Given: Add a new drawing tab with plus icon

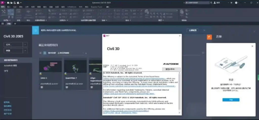Looking at the screenshot, I should pos(15,24).
